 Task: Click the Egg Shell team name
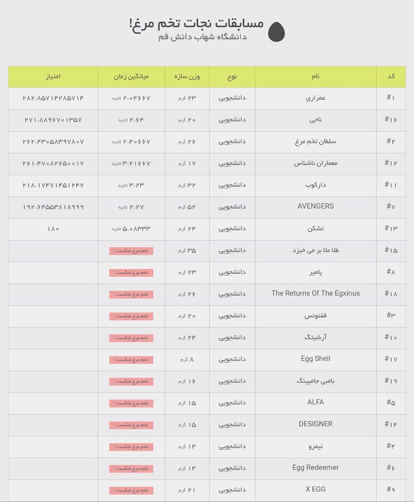coord(315,359)
